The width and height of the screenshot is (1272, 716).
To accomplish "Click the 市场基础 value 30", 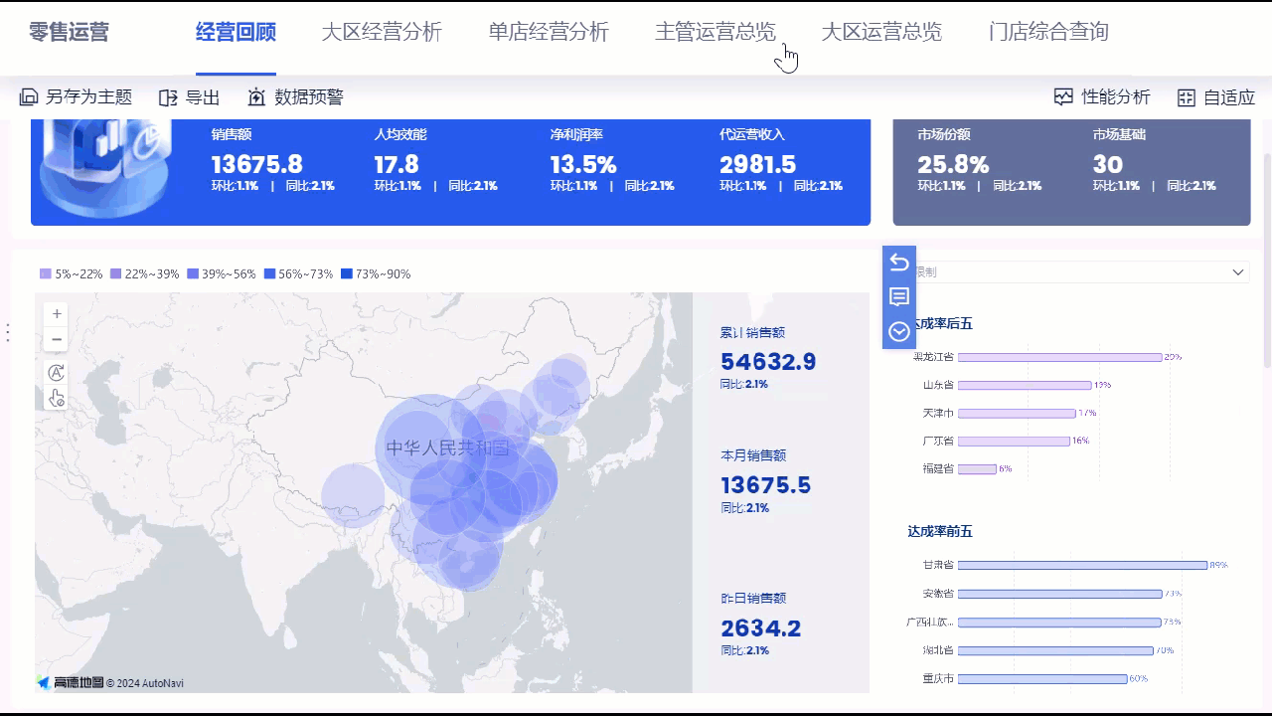I will (x=1108, y=164).
